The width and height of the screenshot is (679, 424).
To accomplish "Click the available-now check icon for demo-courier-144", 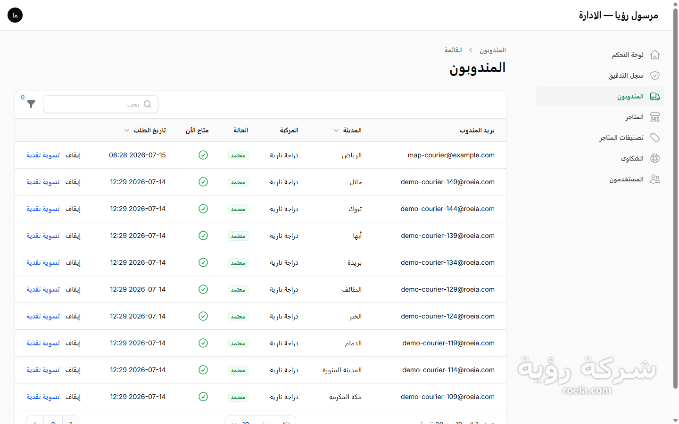I will [203, 209].
